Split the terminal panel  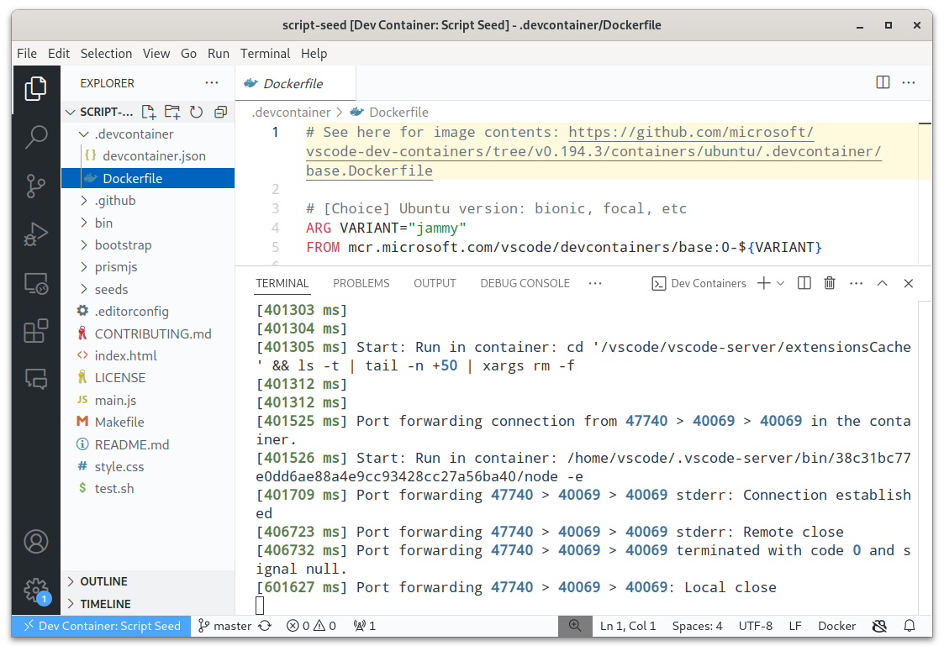coord(804,283)
